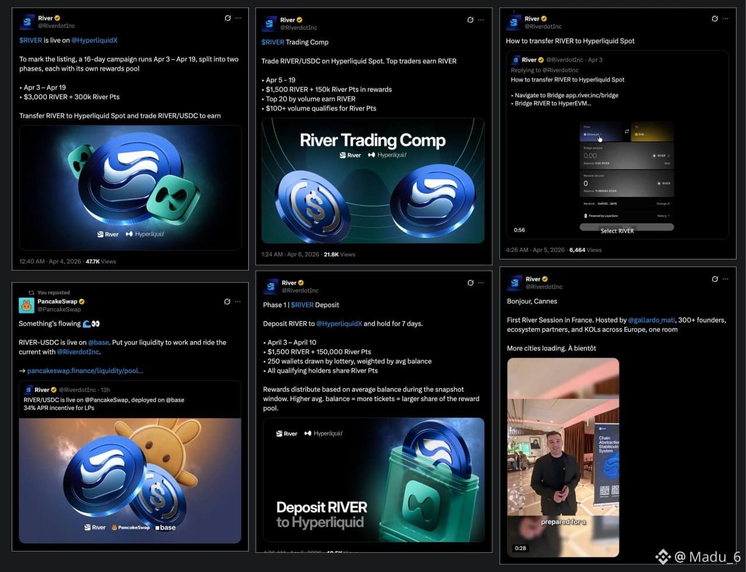The height and width of the screenshot is (572, 746).
Task: Open the Deposit RIVER to Hyperliquid image
Action: [x=374, y=480]
